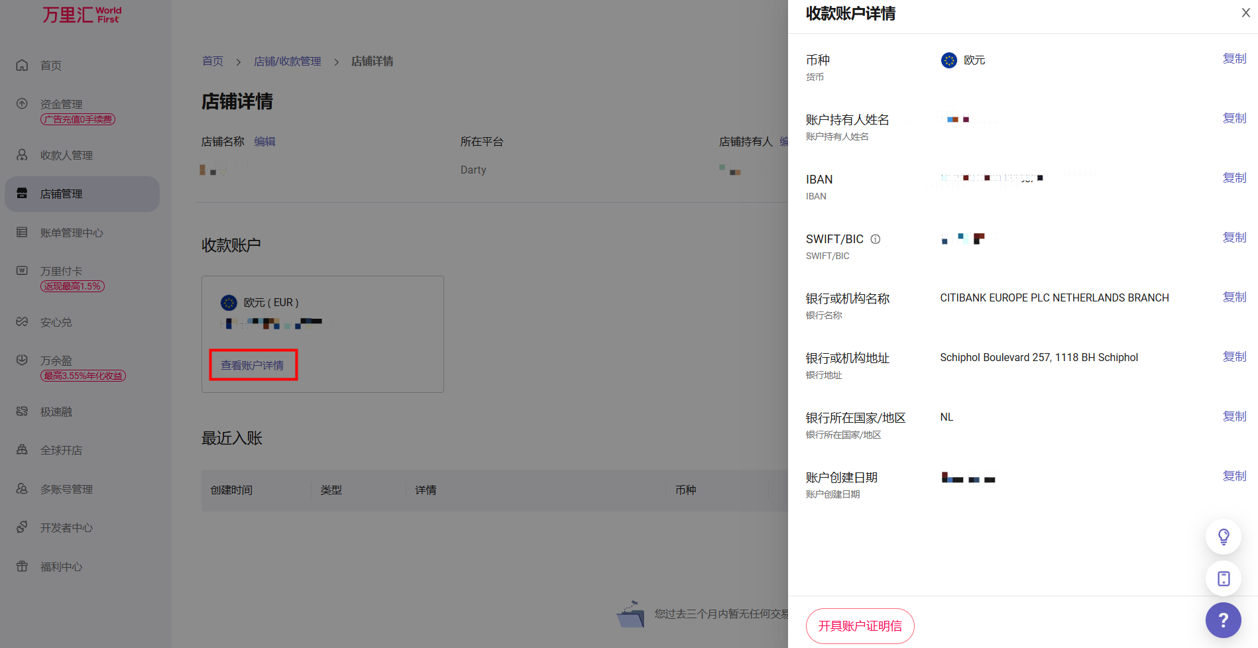The image size is (1258, 648).
Task: Copy the bank name CITIBANK EUROPE
Action: click(x=1234, y=297)
